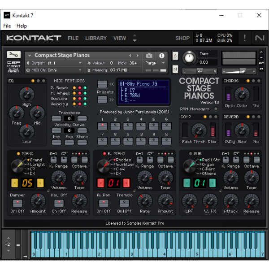Click the Tune value field 0.00
Screen dimensions: 269x269
208,62
